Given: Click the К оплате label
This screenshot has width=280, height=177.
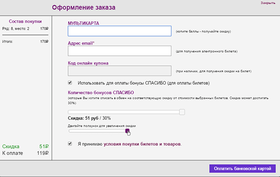Looking at the screenshot, I should tap(12, 153).
